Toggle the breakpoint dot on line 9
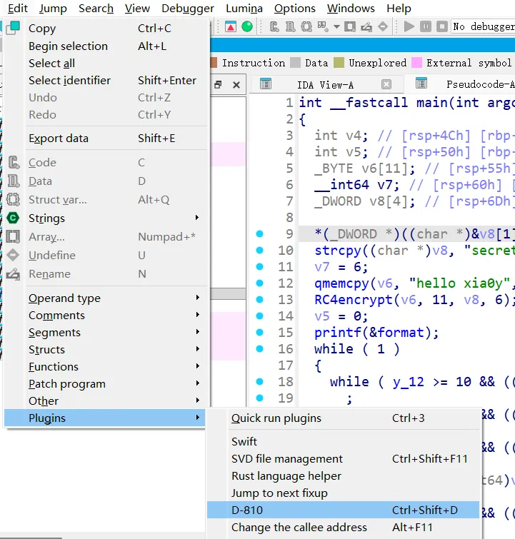The image size is (515, 539). pos(260,233)
